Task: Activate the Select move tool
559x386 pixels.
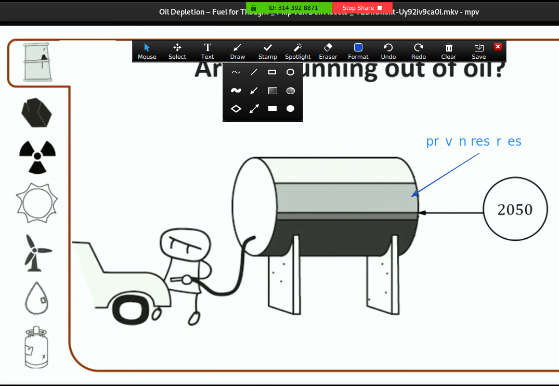Action: (177, 51)
